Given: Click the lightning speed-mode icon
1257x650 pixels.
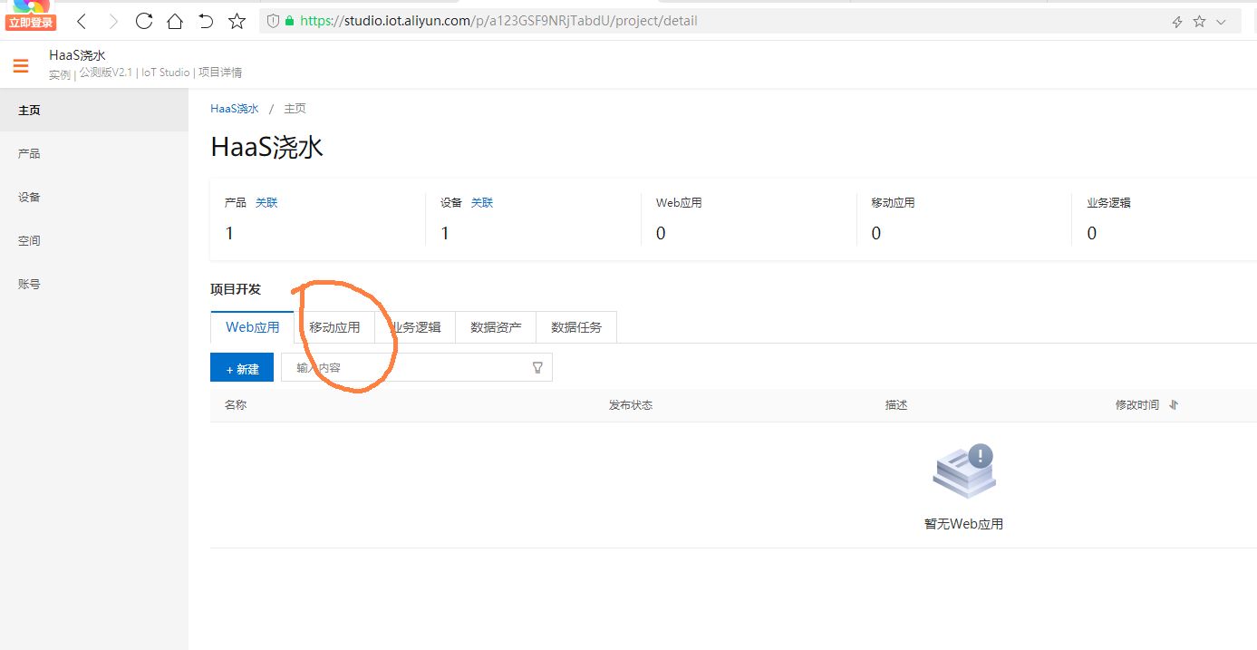Looking at the screenshot, I should tap(1177, 22).
